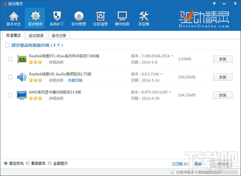Click the 106.02MB size value
Viewport: 241px width, 176px height.
coord(187,77)
